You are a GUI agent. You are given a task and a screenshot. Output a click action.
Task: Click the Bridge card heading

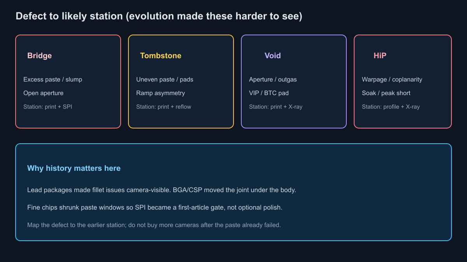(39, 56)
